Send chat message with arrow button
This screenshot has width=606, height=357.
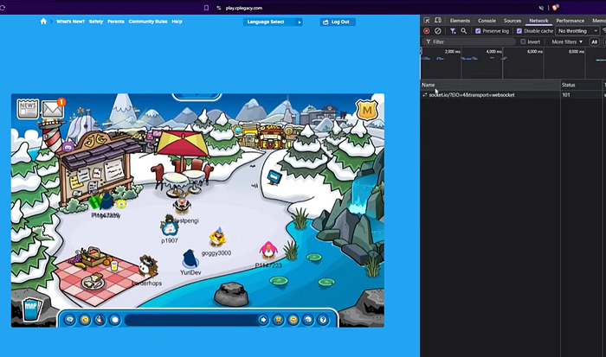(263, 320)
